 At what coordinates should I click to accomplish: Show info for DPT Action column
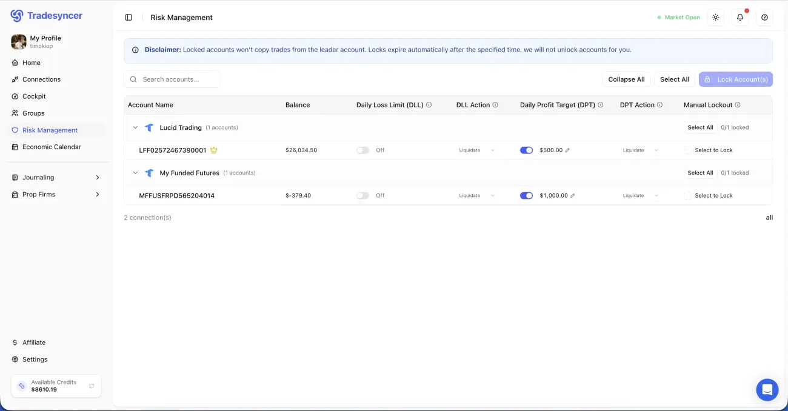[659, 105]
